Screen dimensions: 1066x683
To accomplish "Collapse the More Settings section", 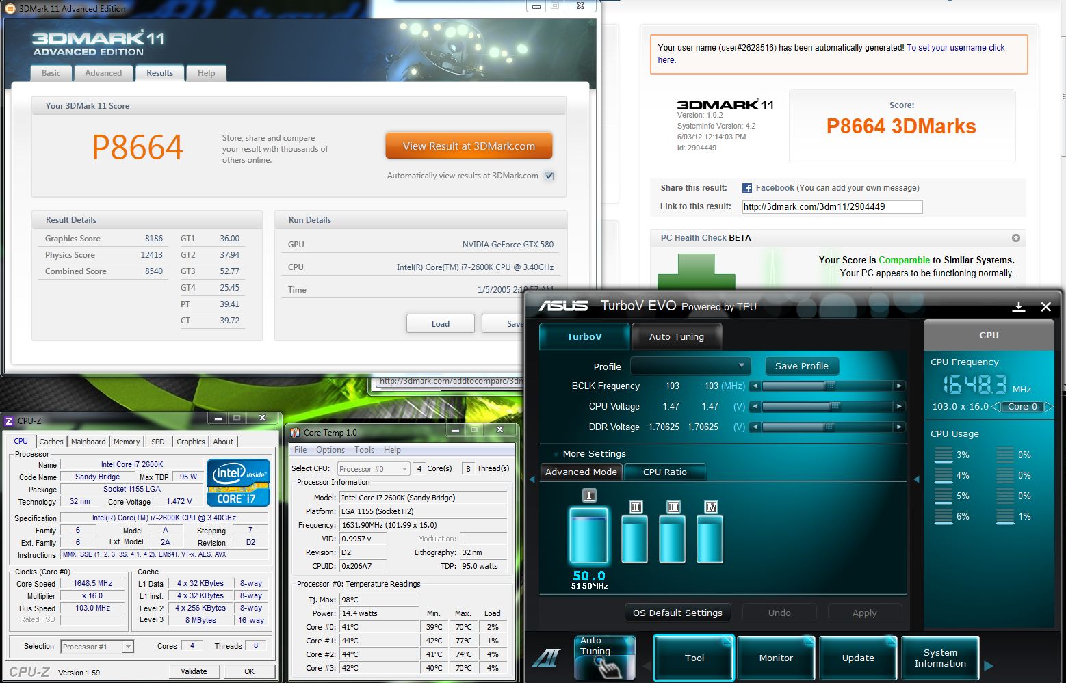I will click(x=554, y=454).
